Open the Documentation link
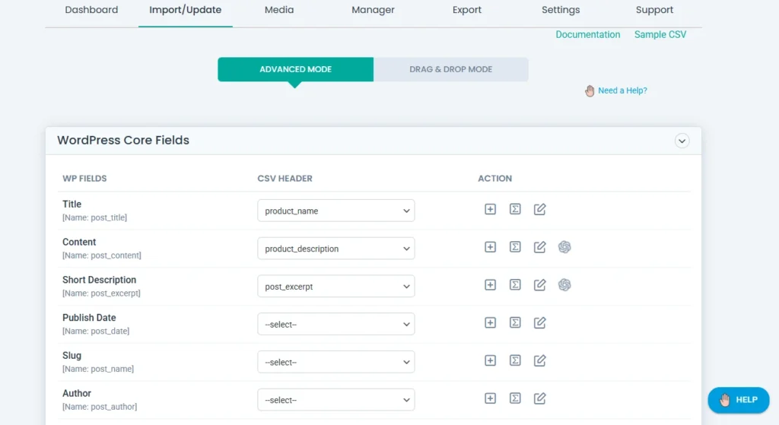The width and height of the screenshot is (779, 425). point(587,35)
